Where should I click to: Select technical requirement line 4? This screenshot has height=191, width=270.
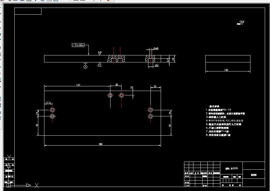point(224,120)
